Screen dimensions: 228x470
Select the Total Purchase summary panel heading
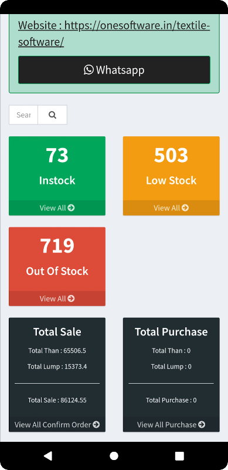[x=171, y=332]
